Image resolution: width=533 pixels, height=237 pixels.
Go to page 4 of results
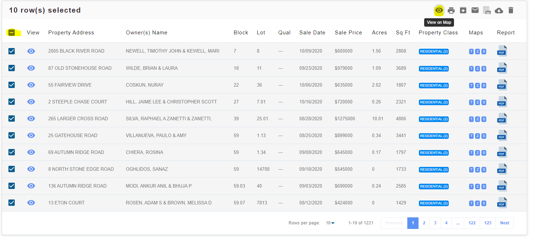(446, 223)
